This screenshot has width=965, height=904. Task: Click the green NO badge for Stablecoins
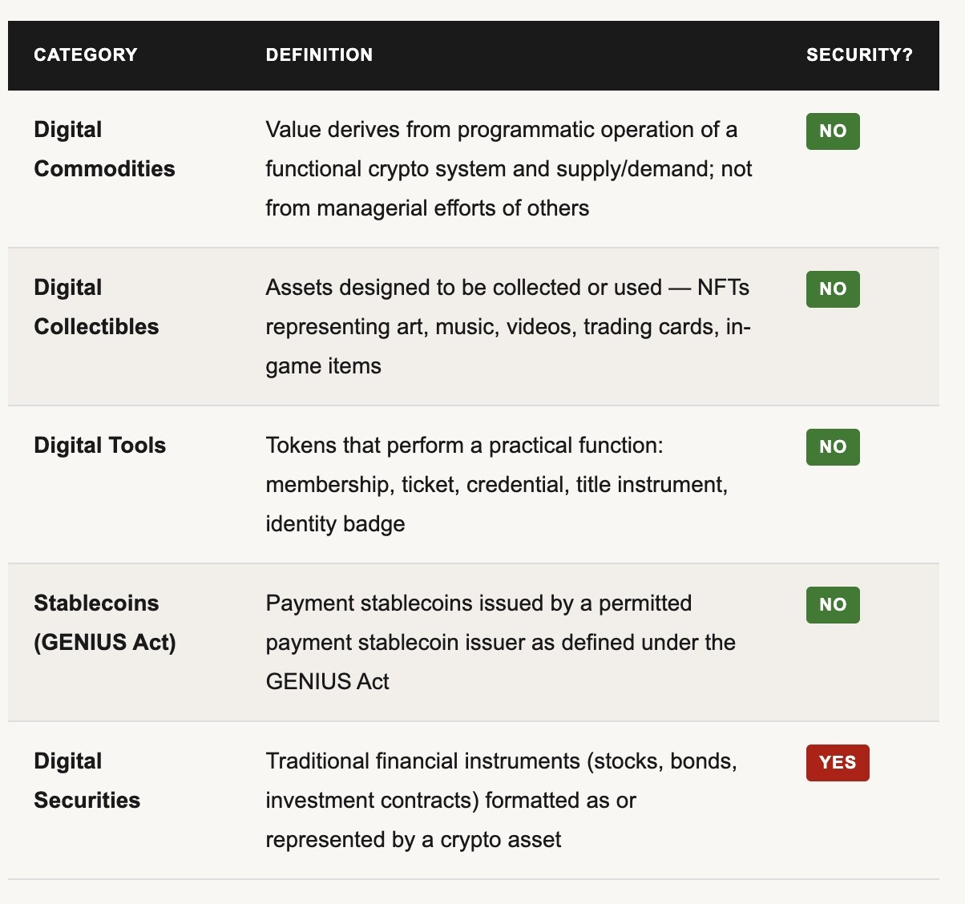pyautogui.click(x=833, y=605)
